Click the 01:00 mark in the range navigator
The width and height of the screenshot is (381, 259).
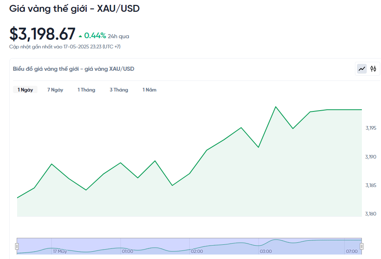pos(128,251)
